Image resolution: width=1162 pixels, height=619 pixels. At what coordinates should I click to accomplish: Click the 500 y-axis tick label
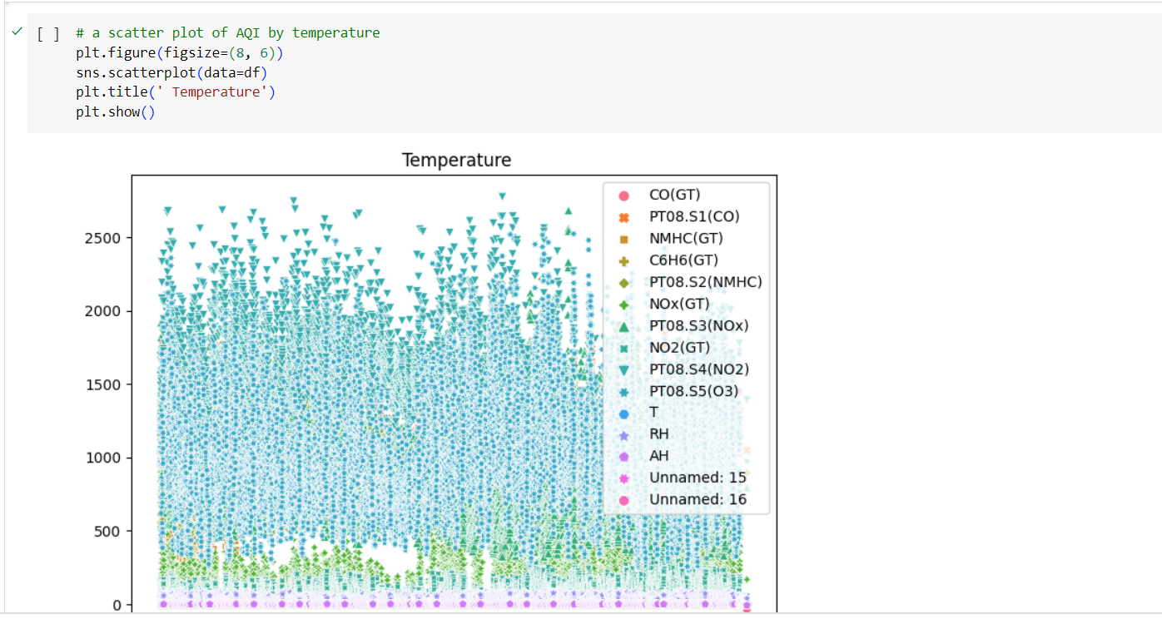[x=107, y=531]
